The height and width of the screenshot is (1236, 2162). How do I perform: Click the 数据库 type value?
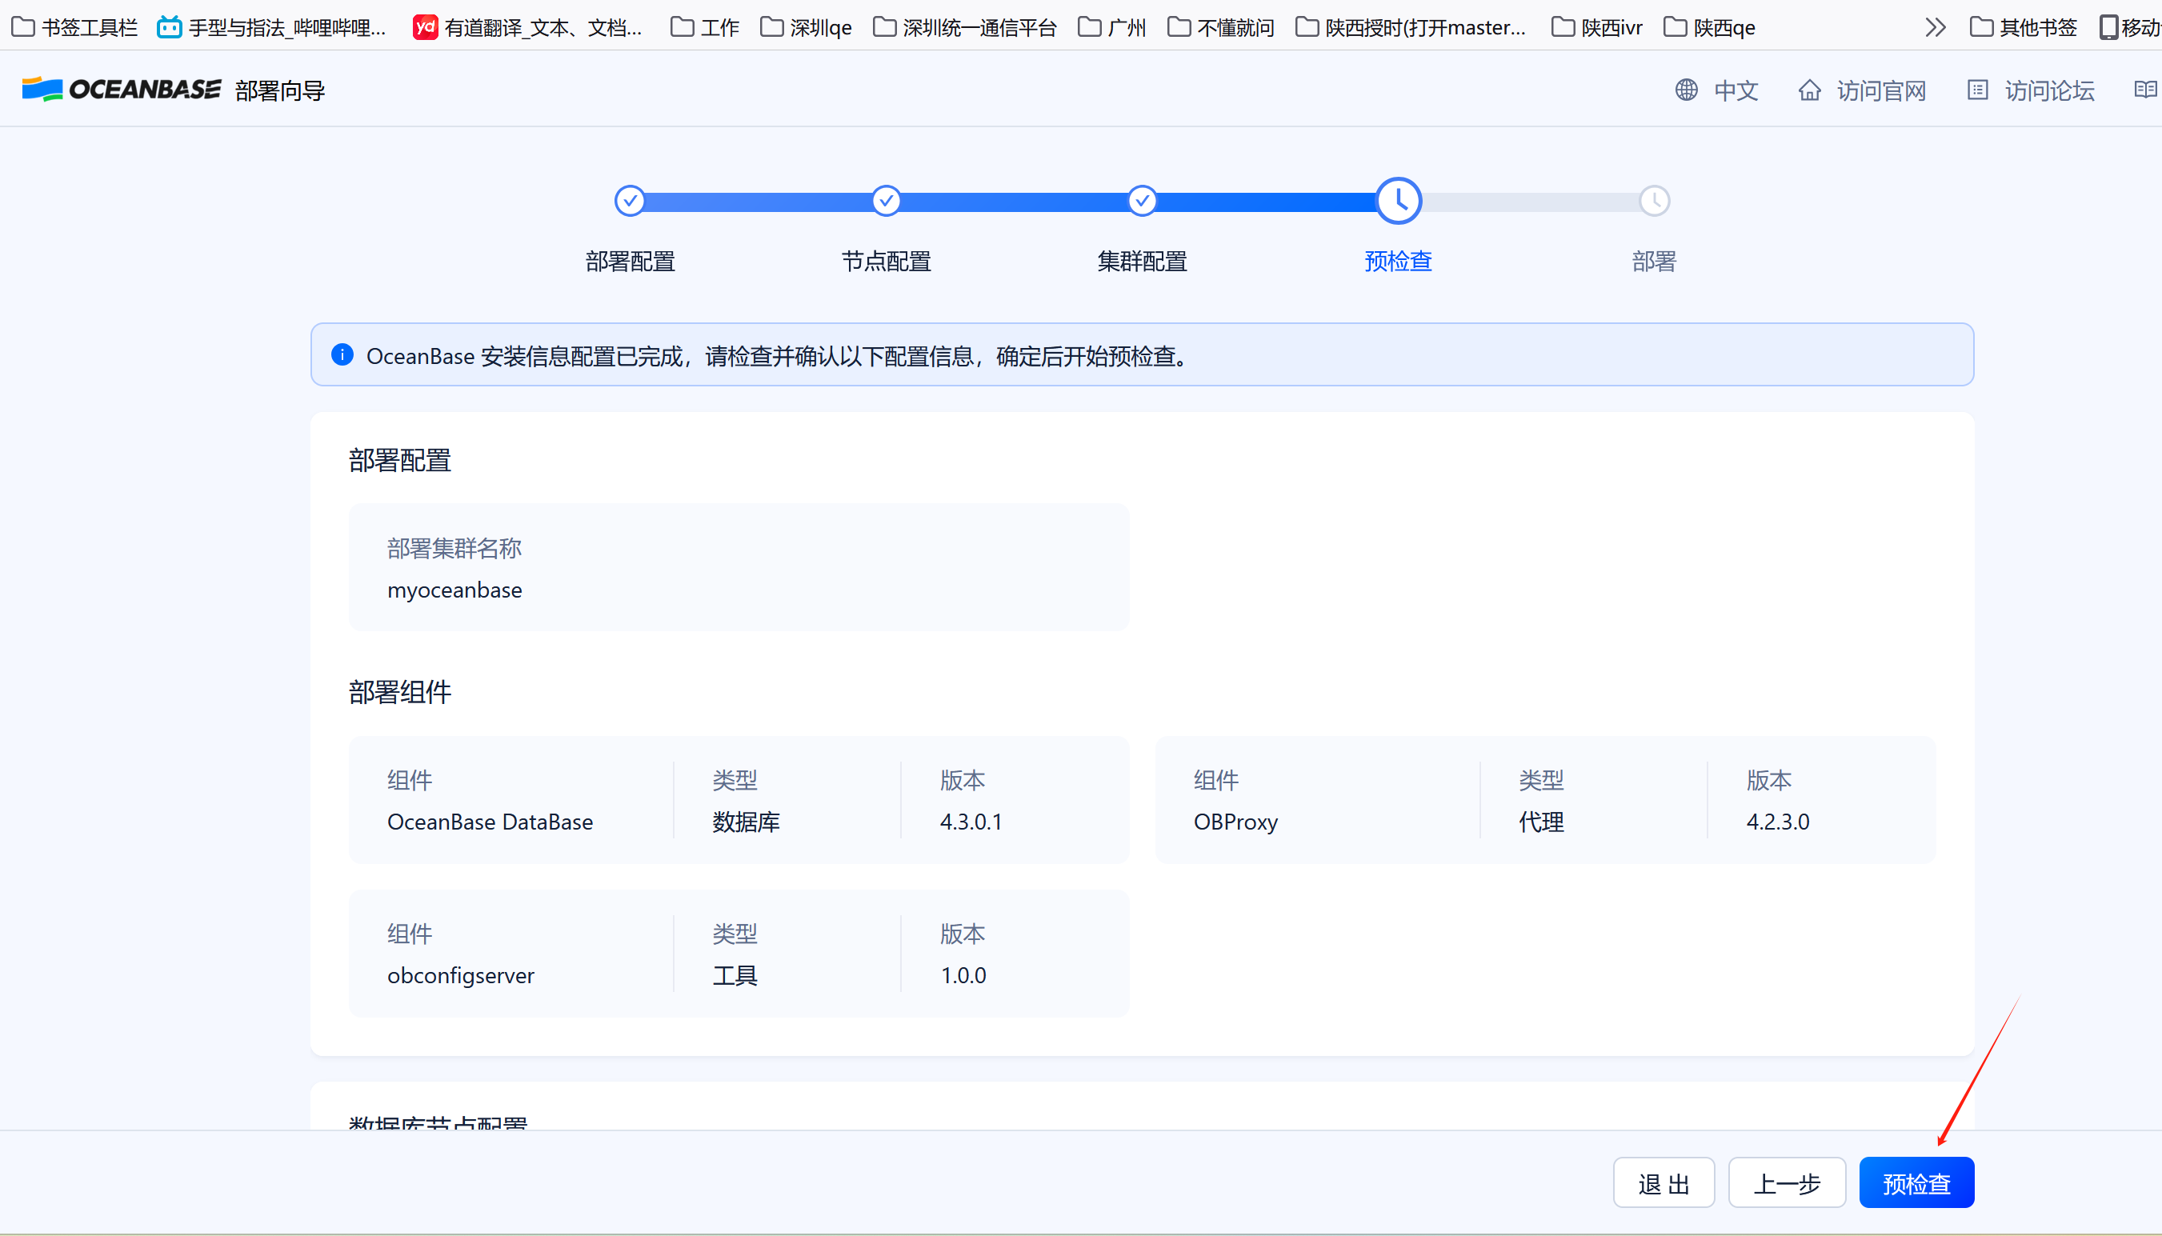point(745,821)
